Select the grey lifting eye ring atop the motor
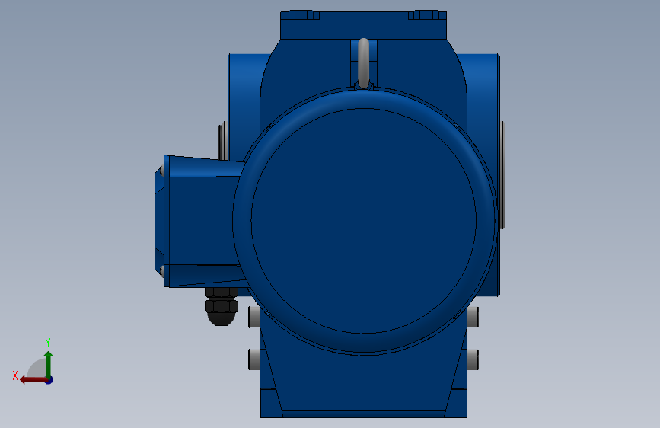Screen dimensions: 660x428 pyautogui.click(x=364, y=63)
